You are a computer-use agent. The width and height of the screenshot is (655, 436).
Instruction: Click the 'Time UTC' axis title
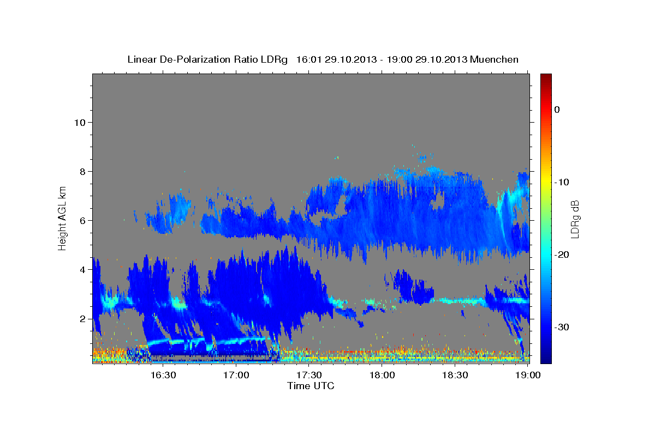point(311,386)
